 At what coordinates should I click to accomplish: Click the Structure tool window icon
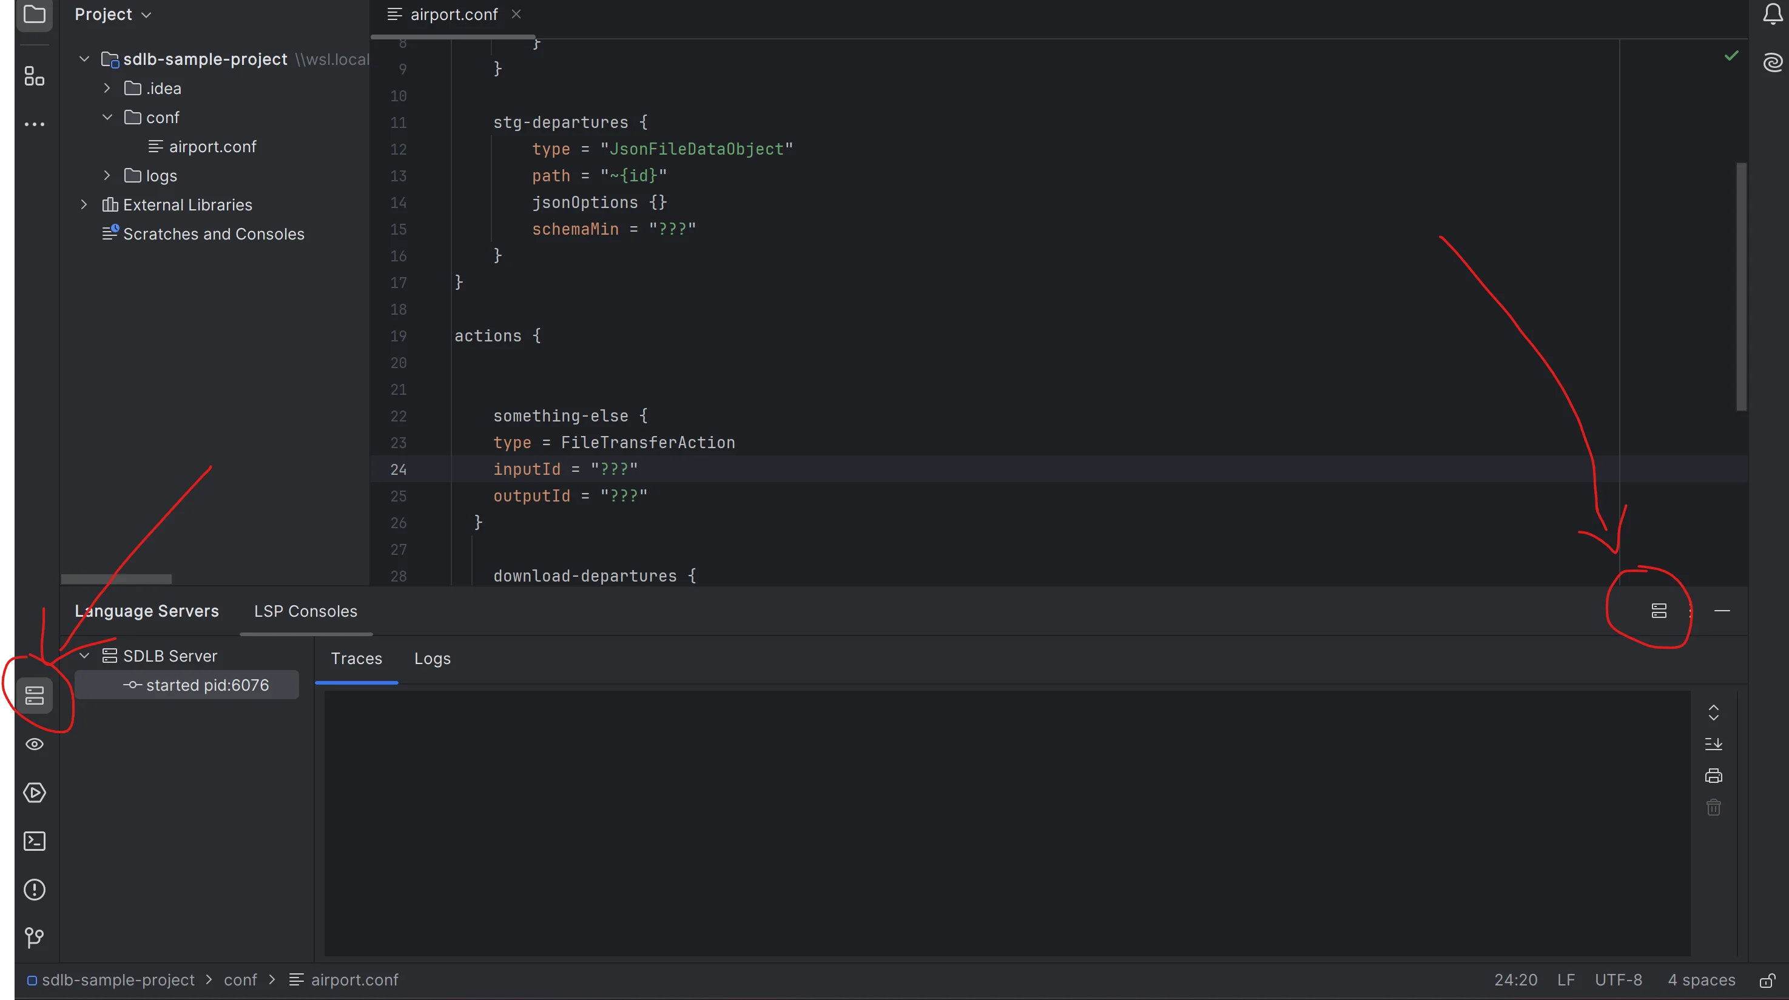[x=33, y=76]
